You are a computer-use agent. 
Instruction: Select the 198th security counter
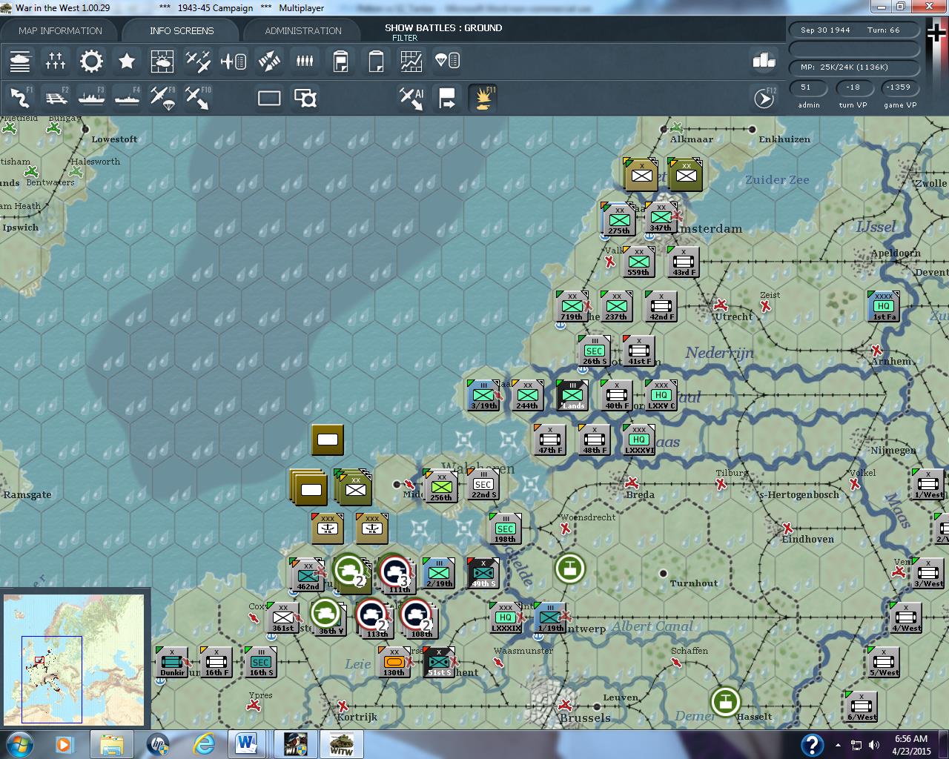[505, 528]
